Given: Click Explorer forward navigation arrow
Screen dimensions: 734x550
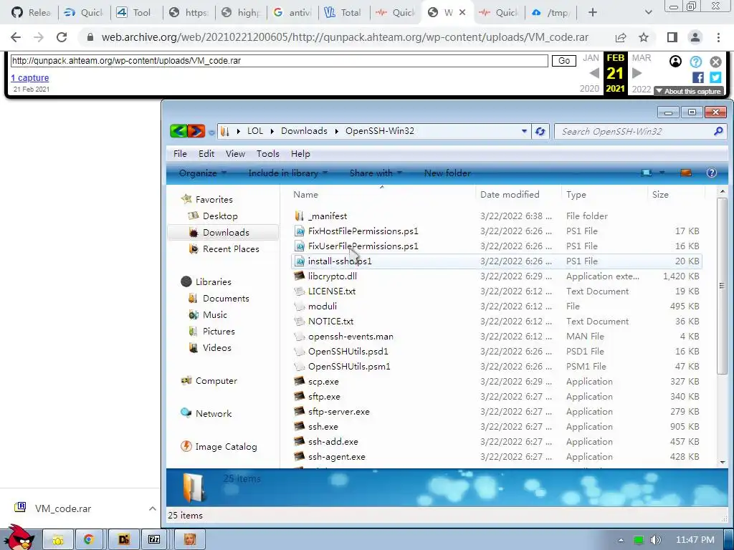Looking at the screenshot, I should point(196,131).
